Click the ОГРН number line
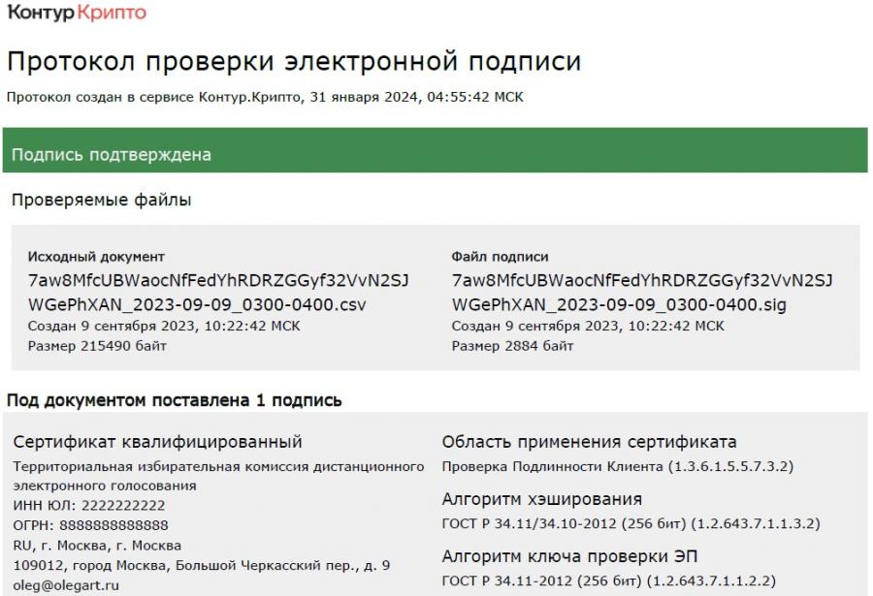Viewport: 873px width, 596px height. pyautogui.click(x=90, y=525)
